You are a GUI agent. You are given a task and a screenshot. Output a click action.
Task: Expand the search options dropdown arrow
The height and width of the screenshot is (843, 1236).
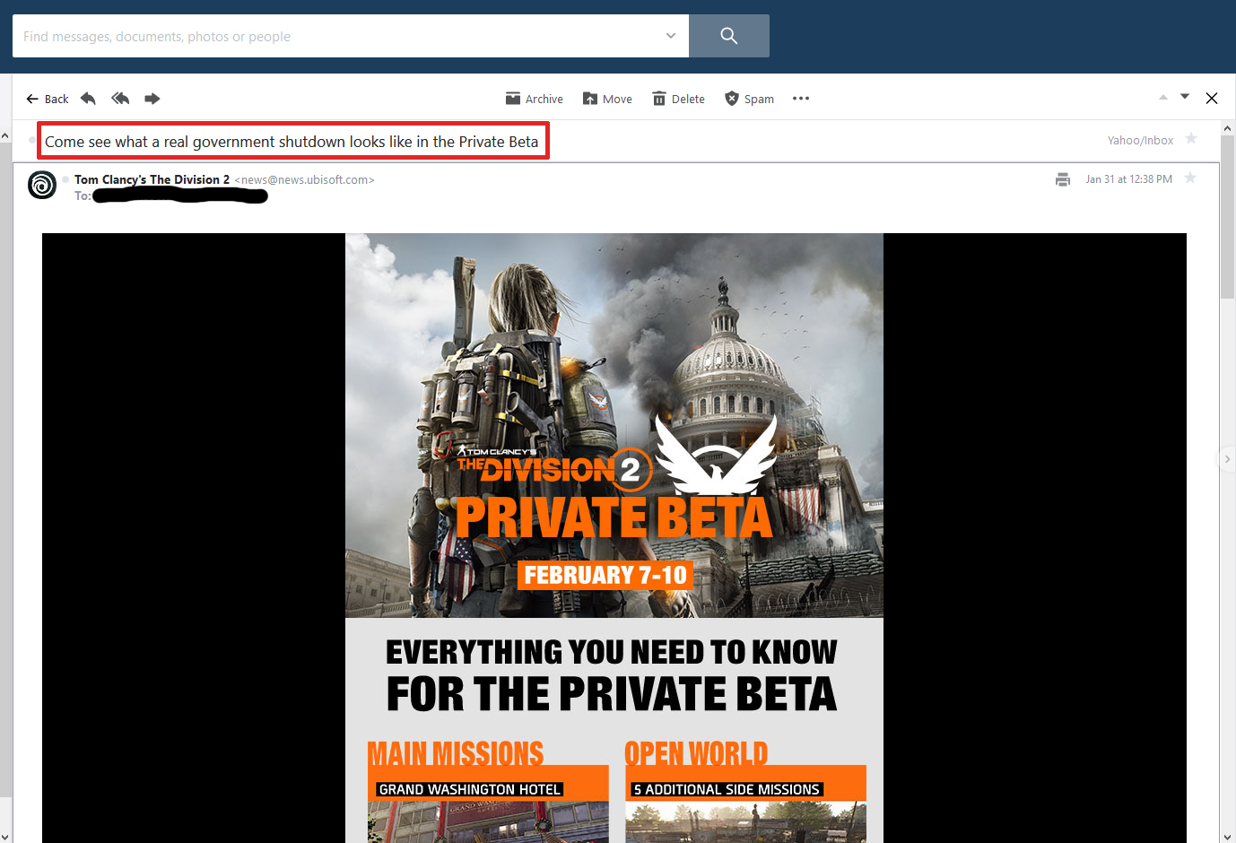pyautogui.click(x=670, y=36)
